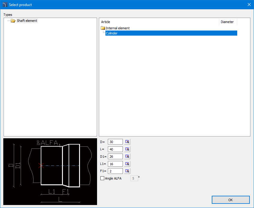This screenshot has width=254, height=208.
Task: Click the Article column header
Action: click(159, 22)
